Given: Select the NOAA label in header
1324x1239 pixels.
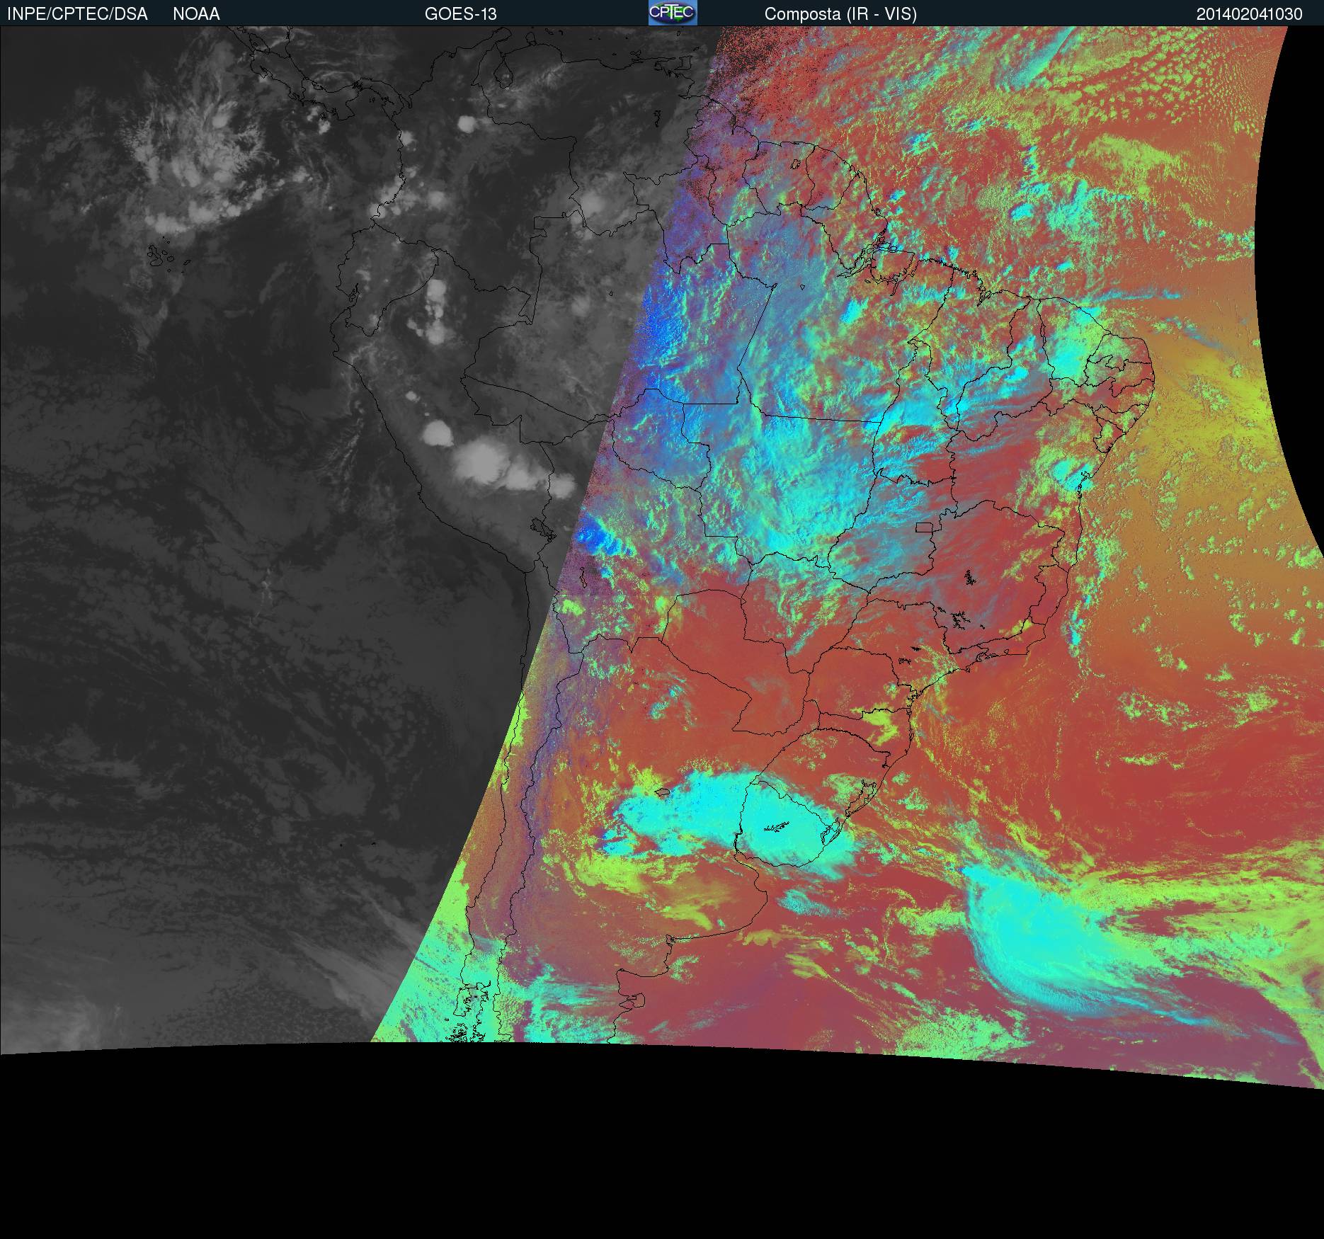Looking at the screenshot, I should (196, 14).
